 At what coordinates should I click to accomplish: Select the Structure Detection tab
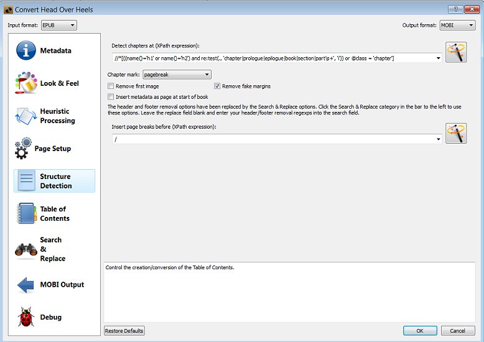54,181
